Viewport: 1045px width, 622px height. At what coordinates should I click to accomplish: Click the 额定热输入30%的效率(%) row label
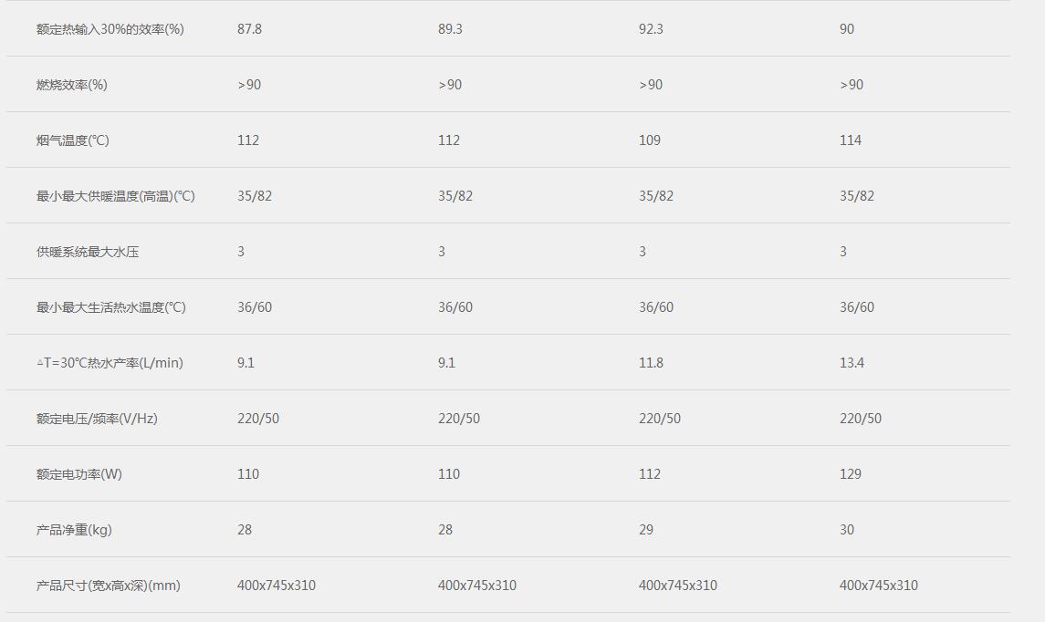pyautogui.click(x=110, y=29)
